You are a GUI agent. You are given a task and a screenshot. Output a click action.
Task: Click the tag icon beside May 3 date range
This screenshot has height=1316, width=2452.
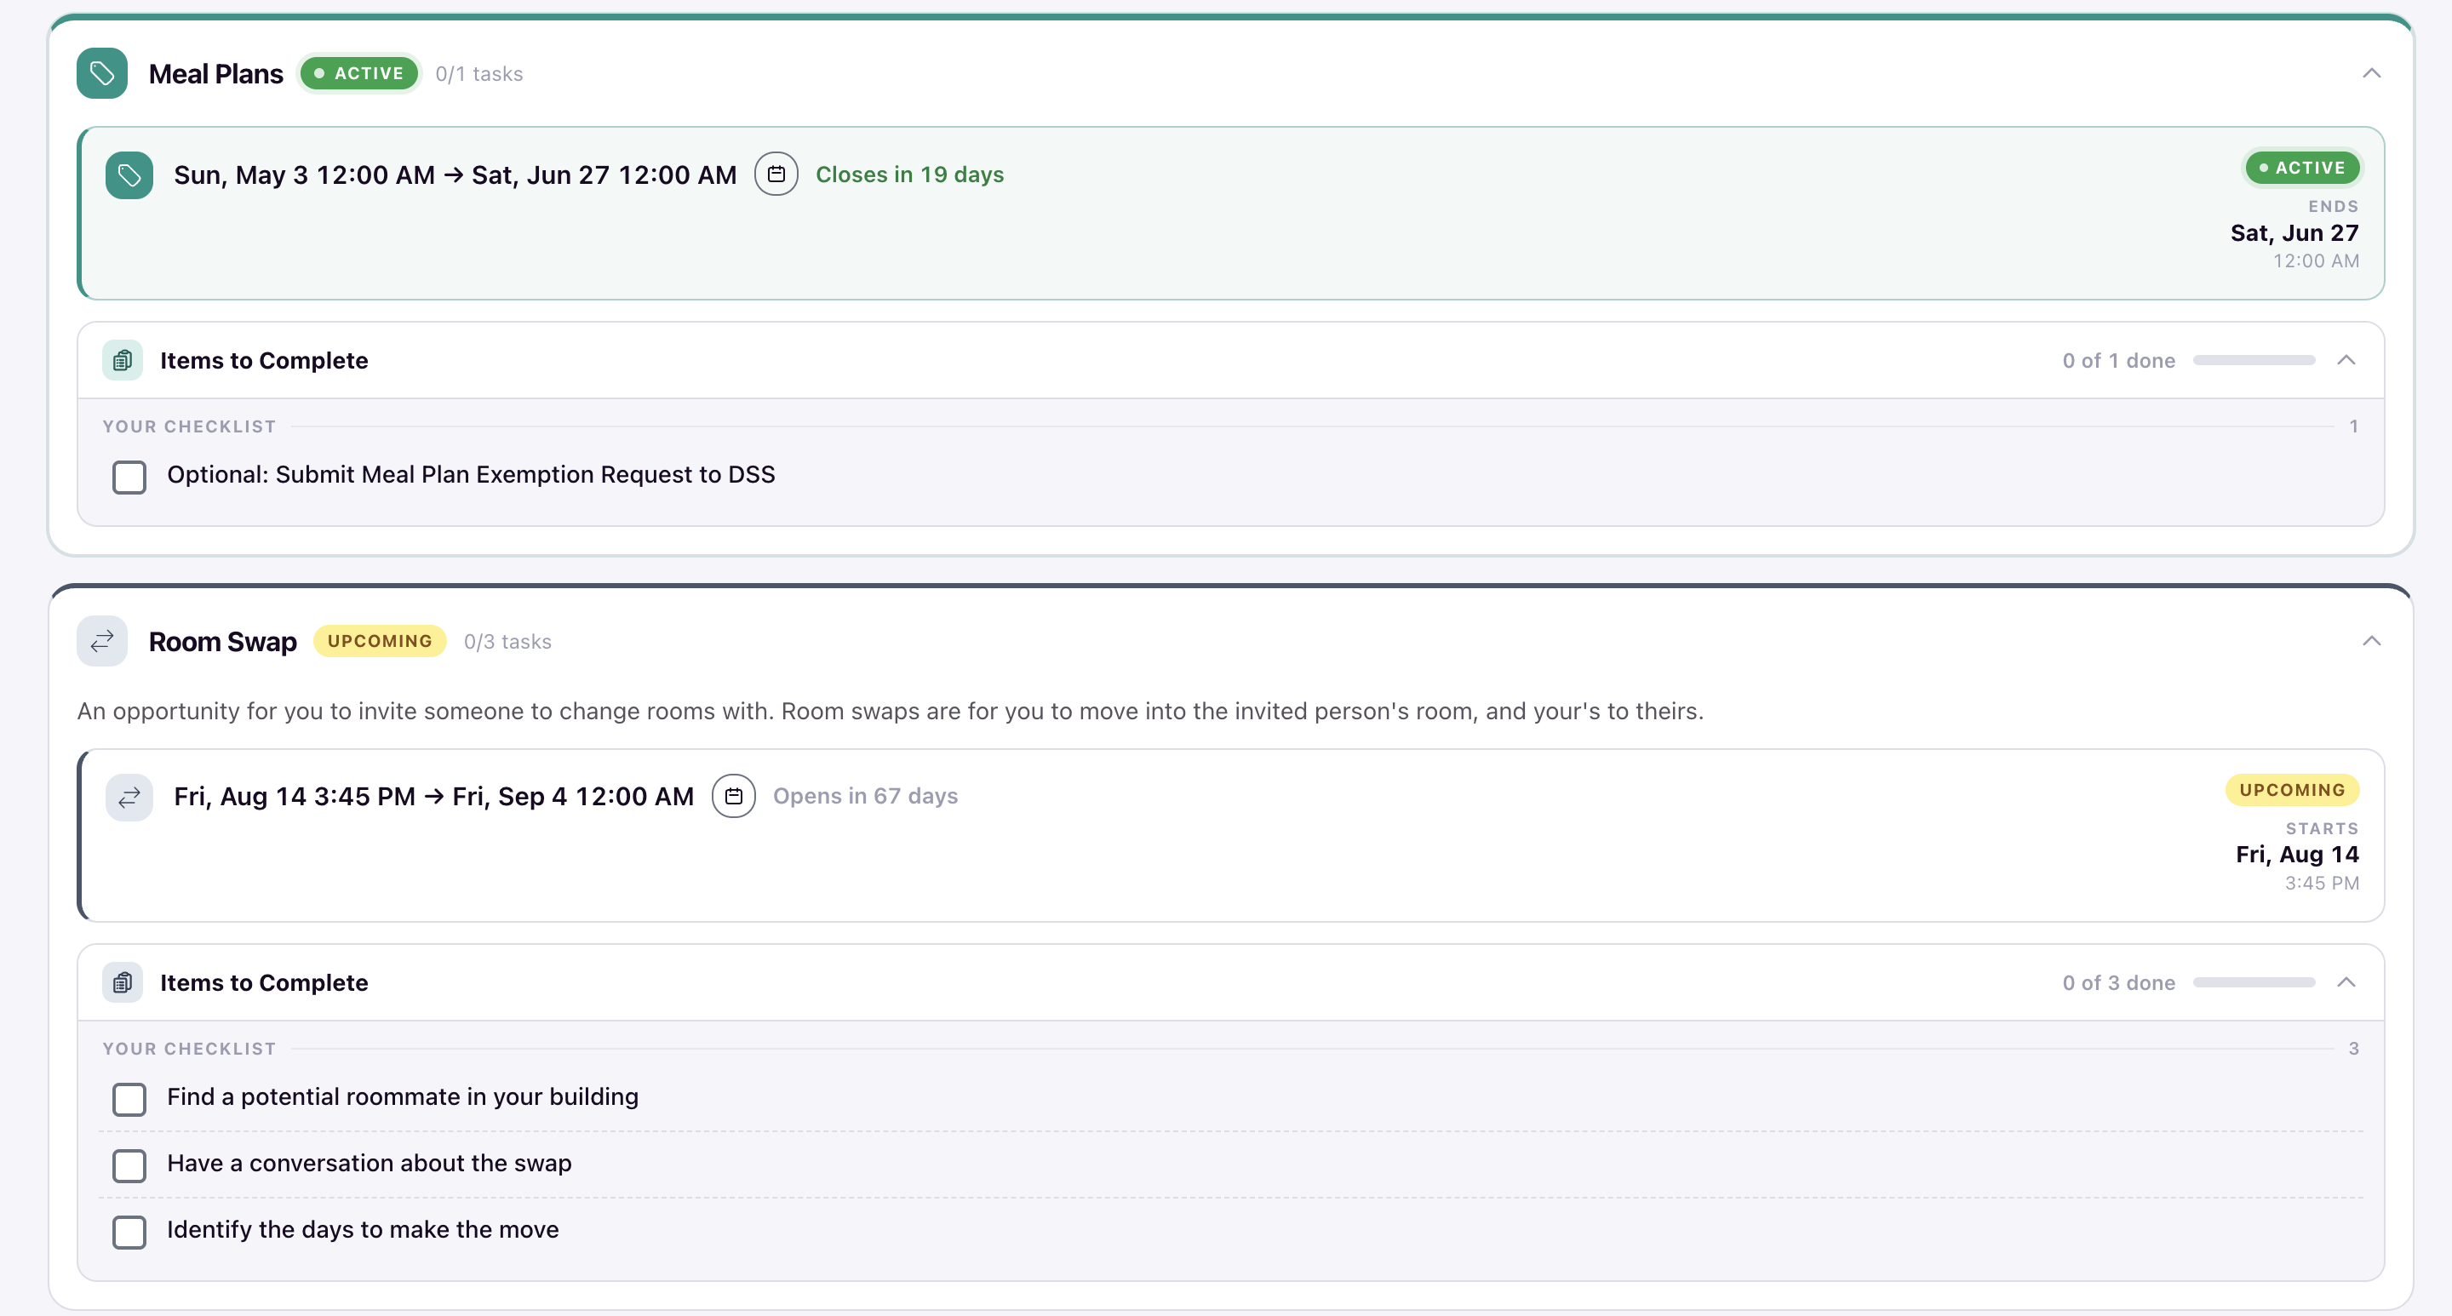pyautogui.click(x=129, y=175)
